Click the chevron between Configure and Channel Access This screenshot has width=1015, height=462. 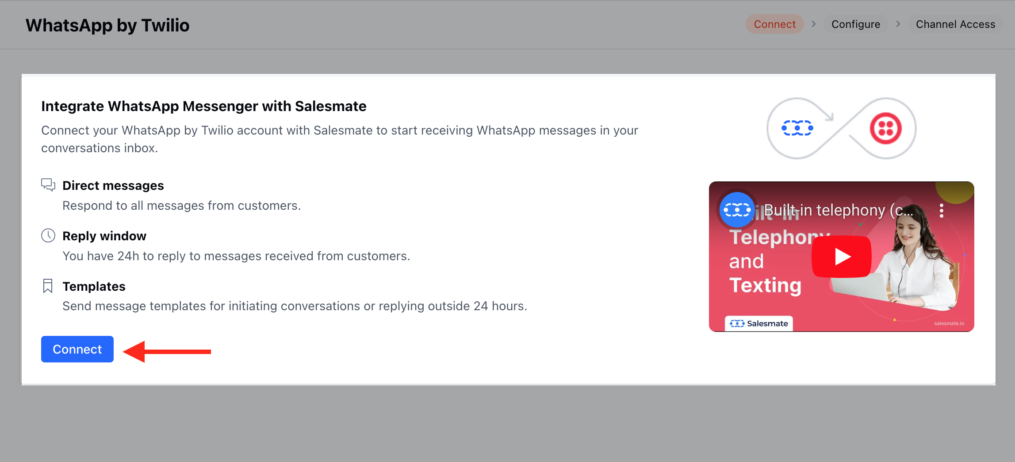coord(898,24)
